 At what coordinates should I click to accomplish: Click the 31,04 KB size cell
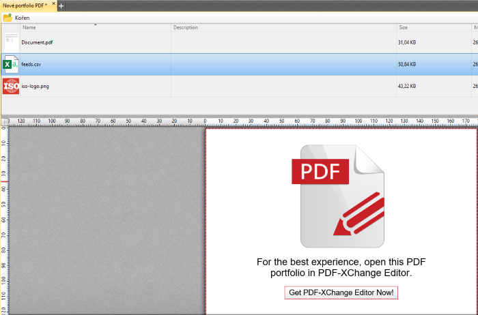point(407,42)
